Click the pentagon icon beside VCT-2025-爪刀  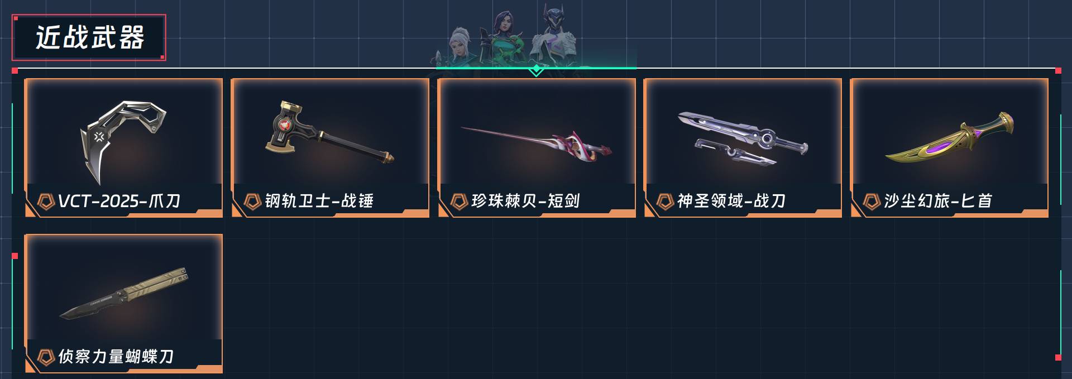coord(45,201)
